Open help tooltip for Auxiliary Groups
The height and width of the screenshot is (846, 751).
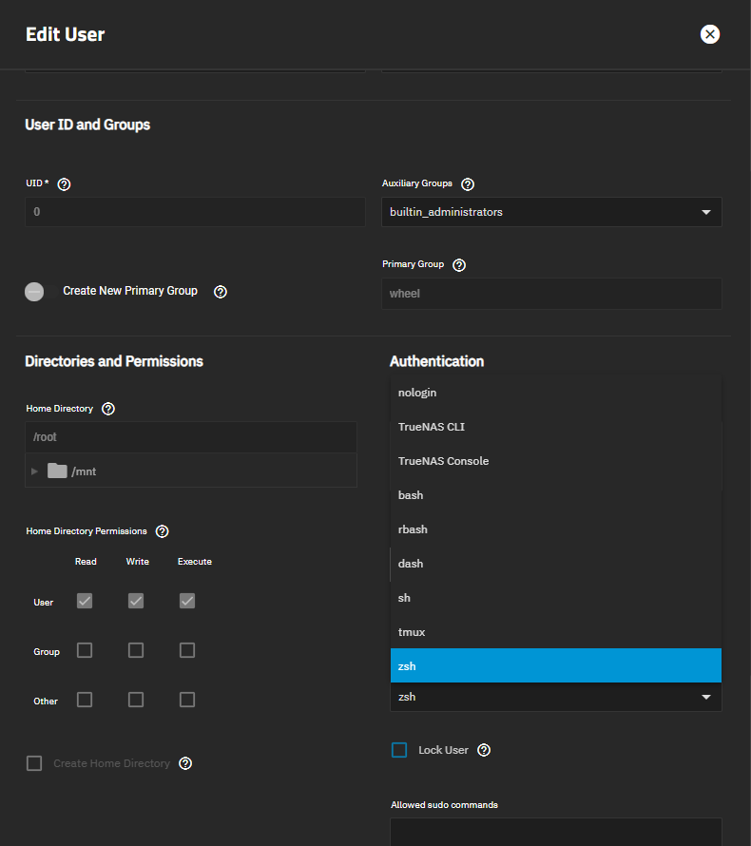(x=467, y=184)
